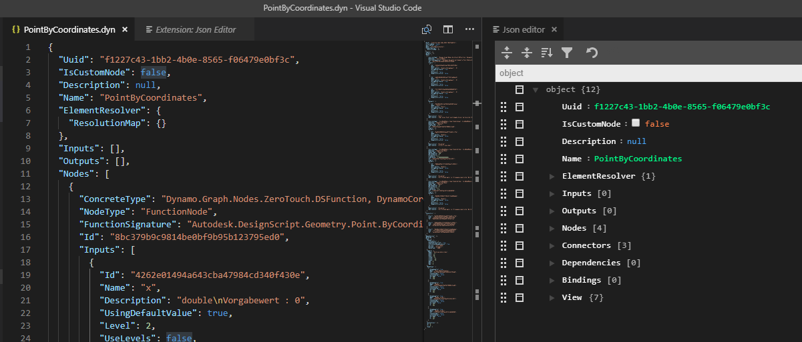
Task: Open changes compare icon in editor toolbar
Action: click(x=427, y=29)
